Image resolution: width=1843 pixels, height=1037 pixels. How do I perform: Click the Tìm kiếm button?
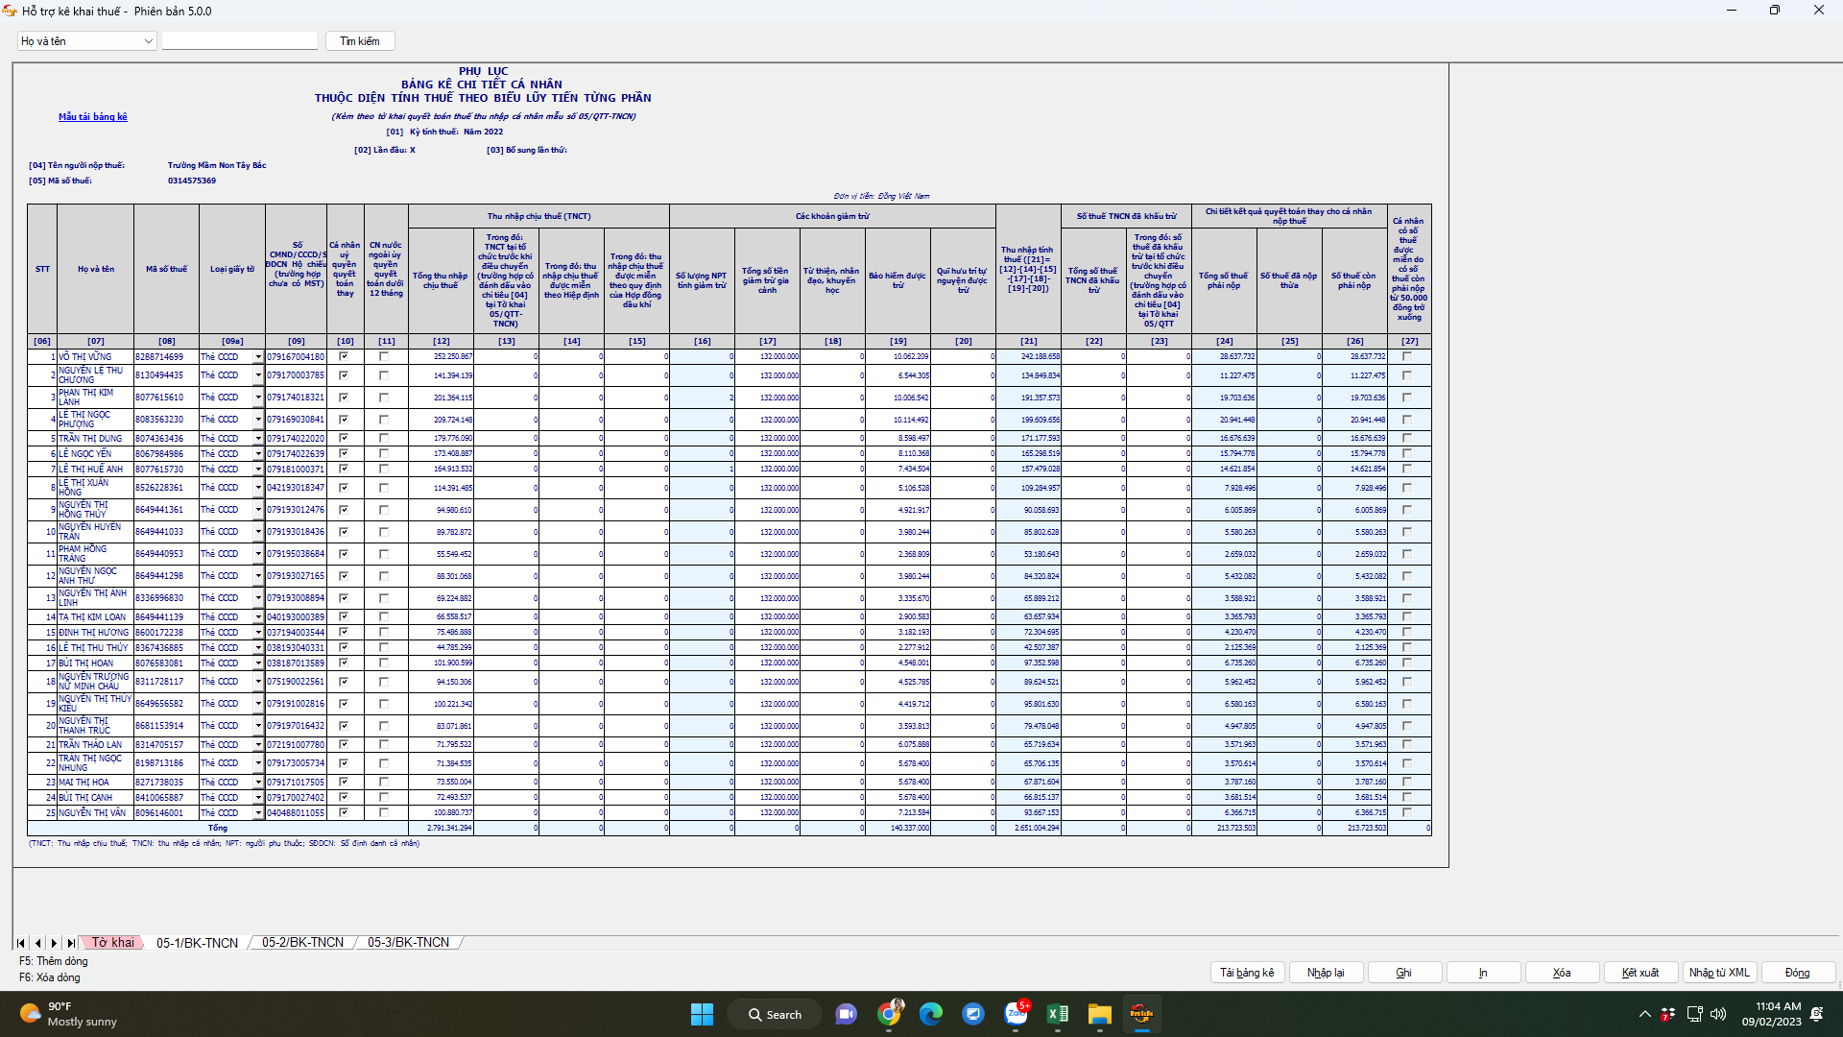[360, 41]
